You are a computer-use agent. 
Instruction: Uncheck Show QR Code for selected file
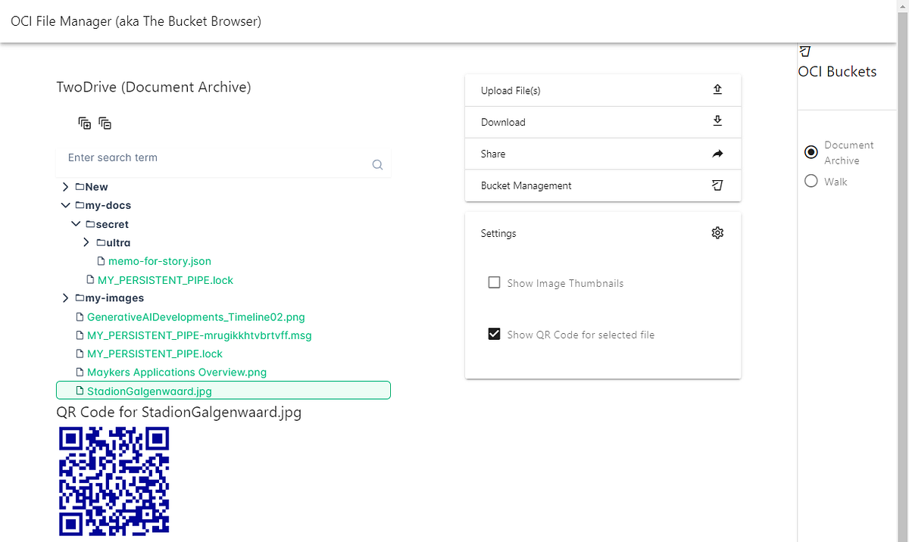pos(494,334)
